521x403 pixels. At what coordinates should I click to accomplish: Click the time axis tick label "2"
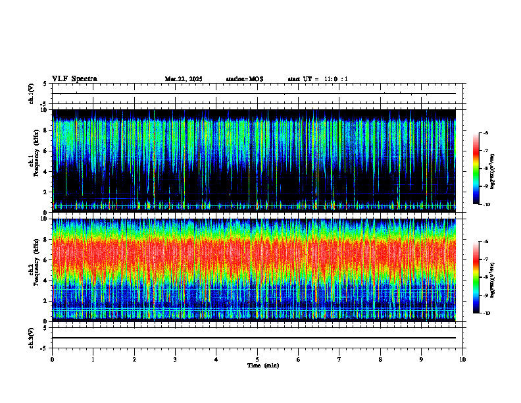click(x=134, y=360)
